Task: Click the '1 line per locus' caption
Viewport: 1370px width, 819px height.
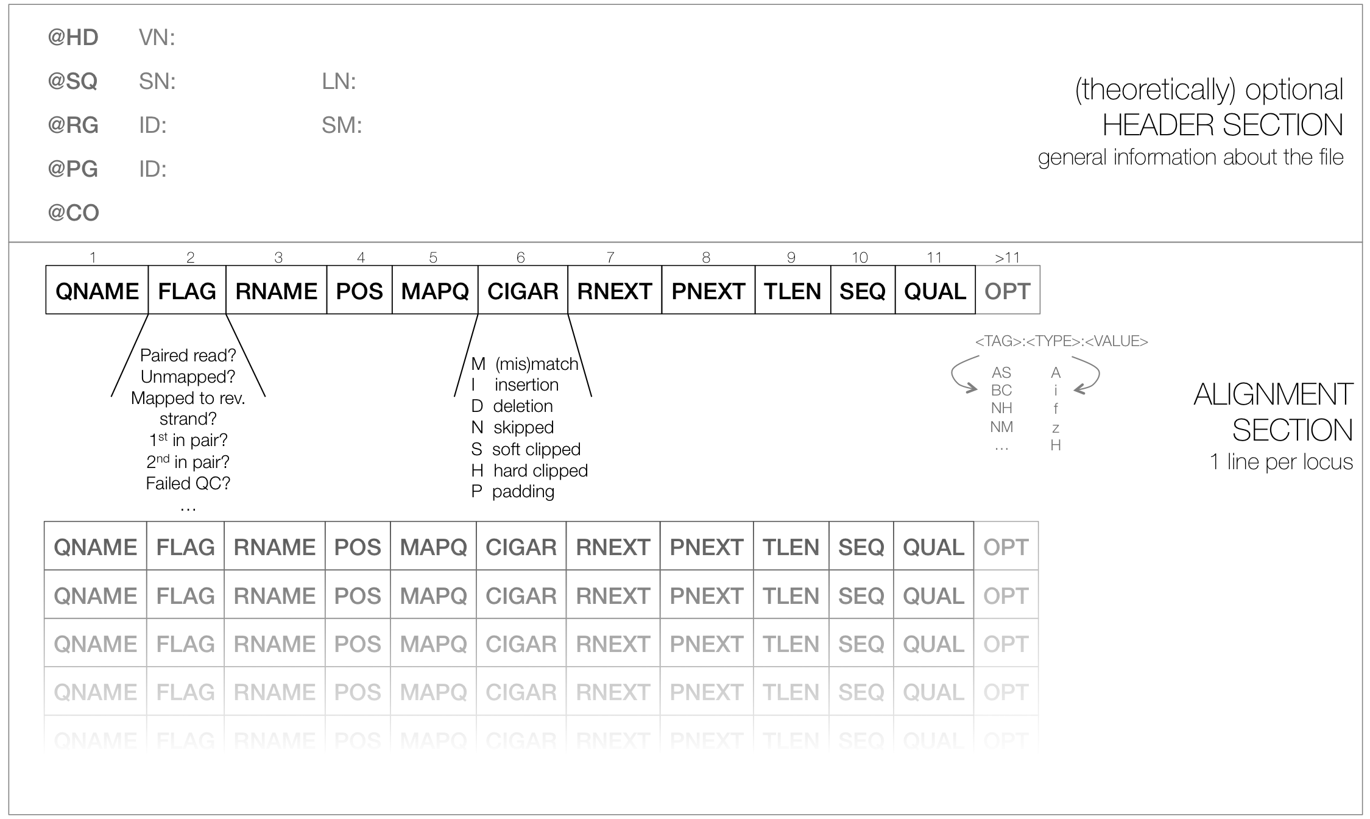Action: coord(1280,462)
